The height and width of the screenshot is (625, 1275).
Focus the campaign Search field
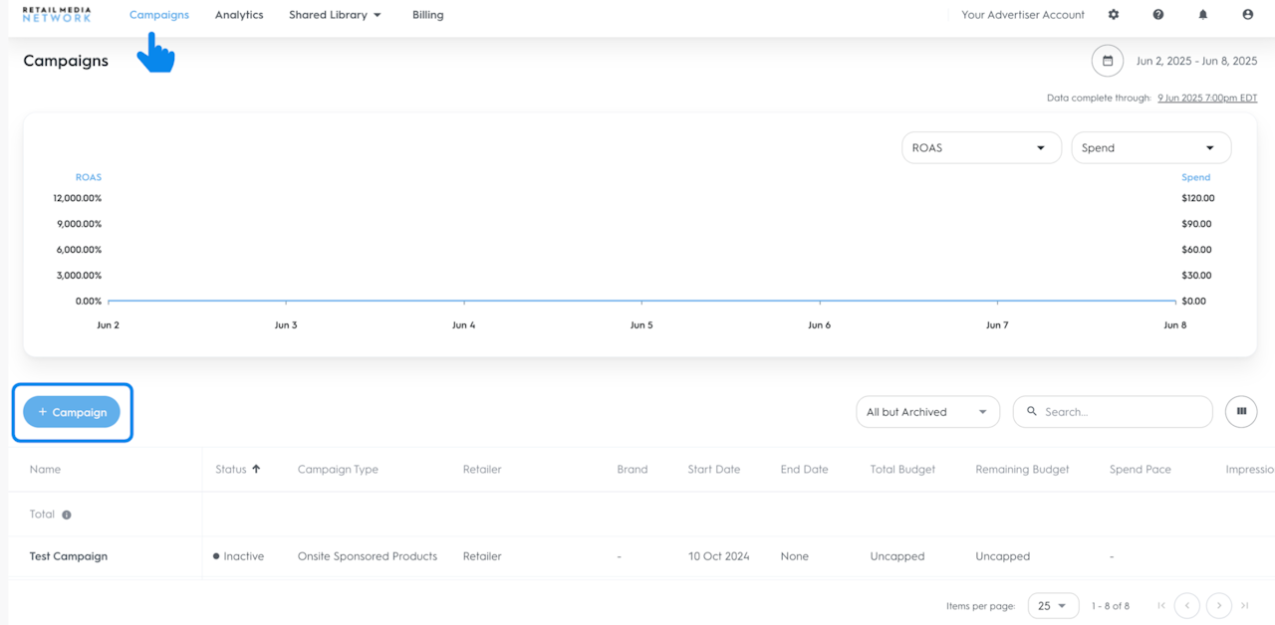click(x=1123, y=412)
